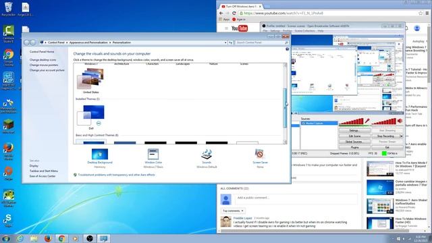Select the Turn Off Windows Aero Chrome tab
Screen dimensions: 432x243
tap(240, 6)
